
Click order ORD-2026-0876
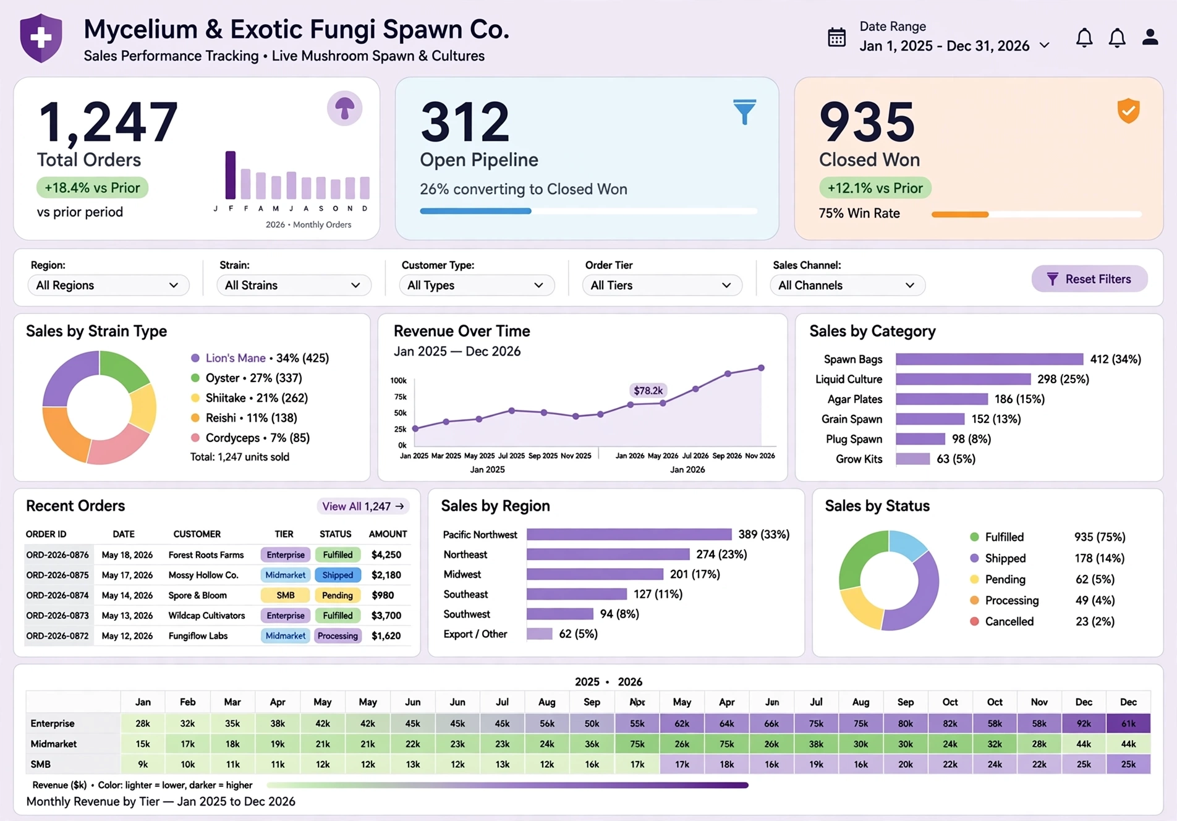point(57,555)
